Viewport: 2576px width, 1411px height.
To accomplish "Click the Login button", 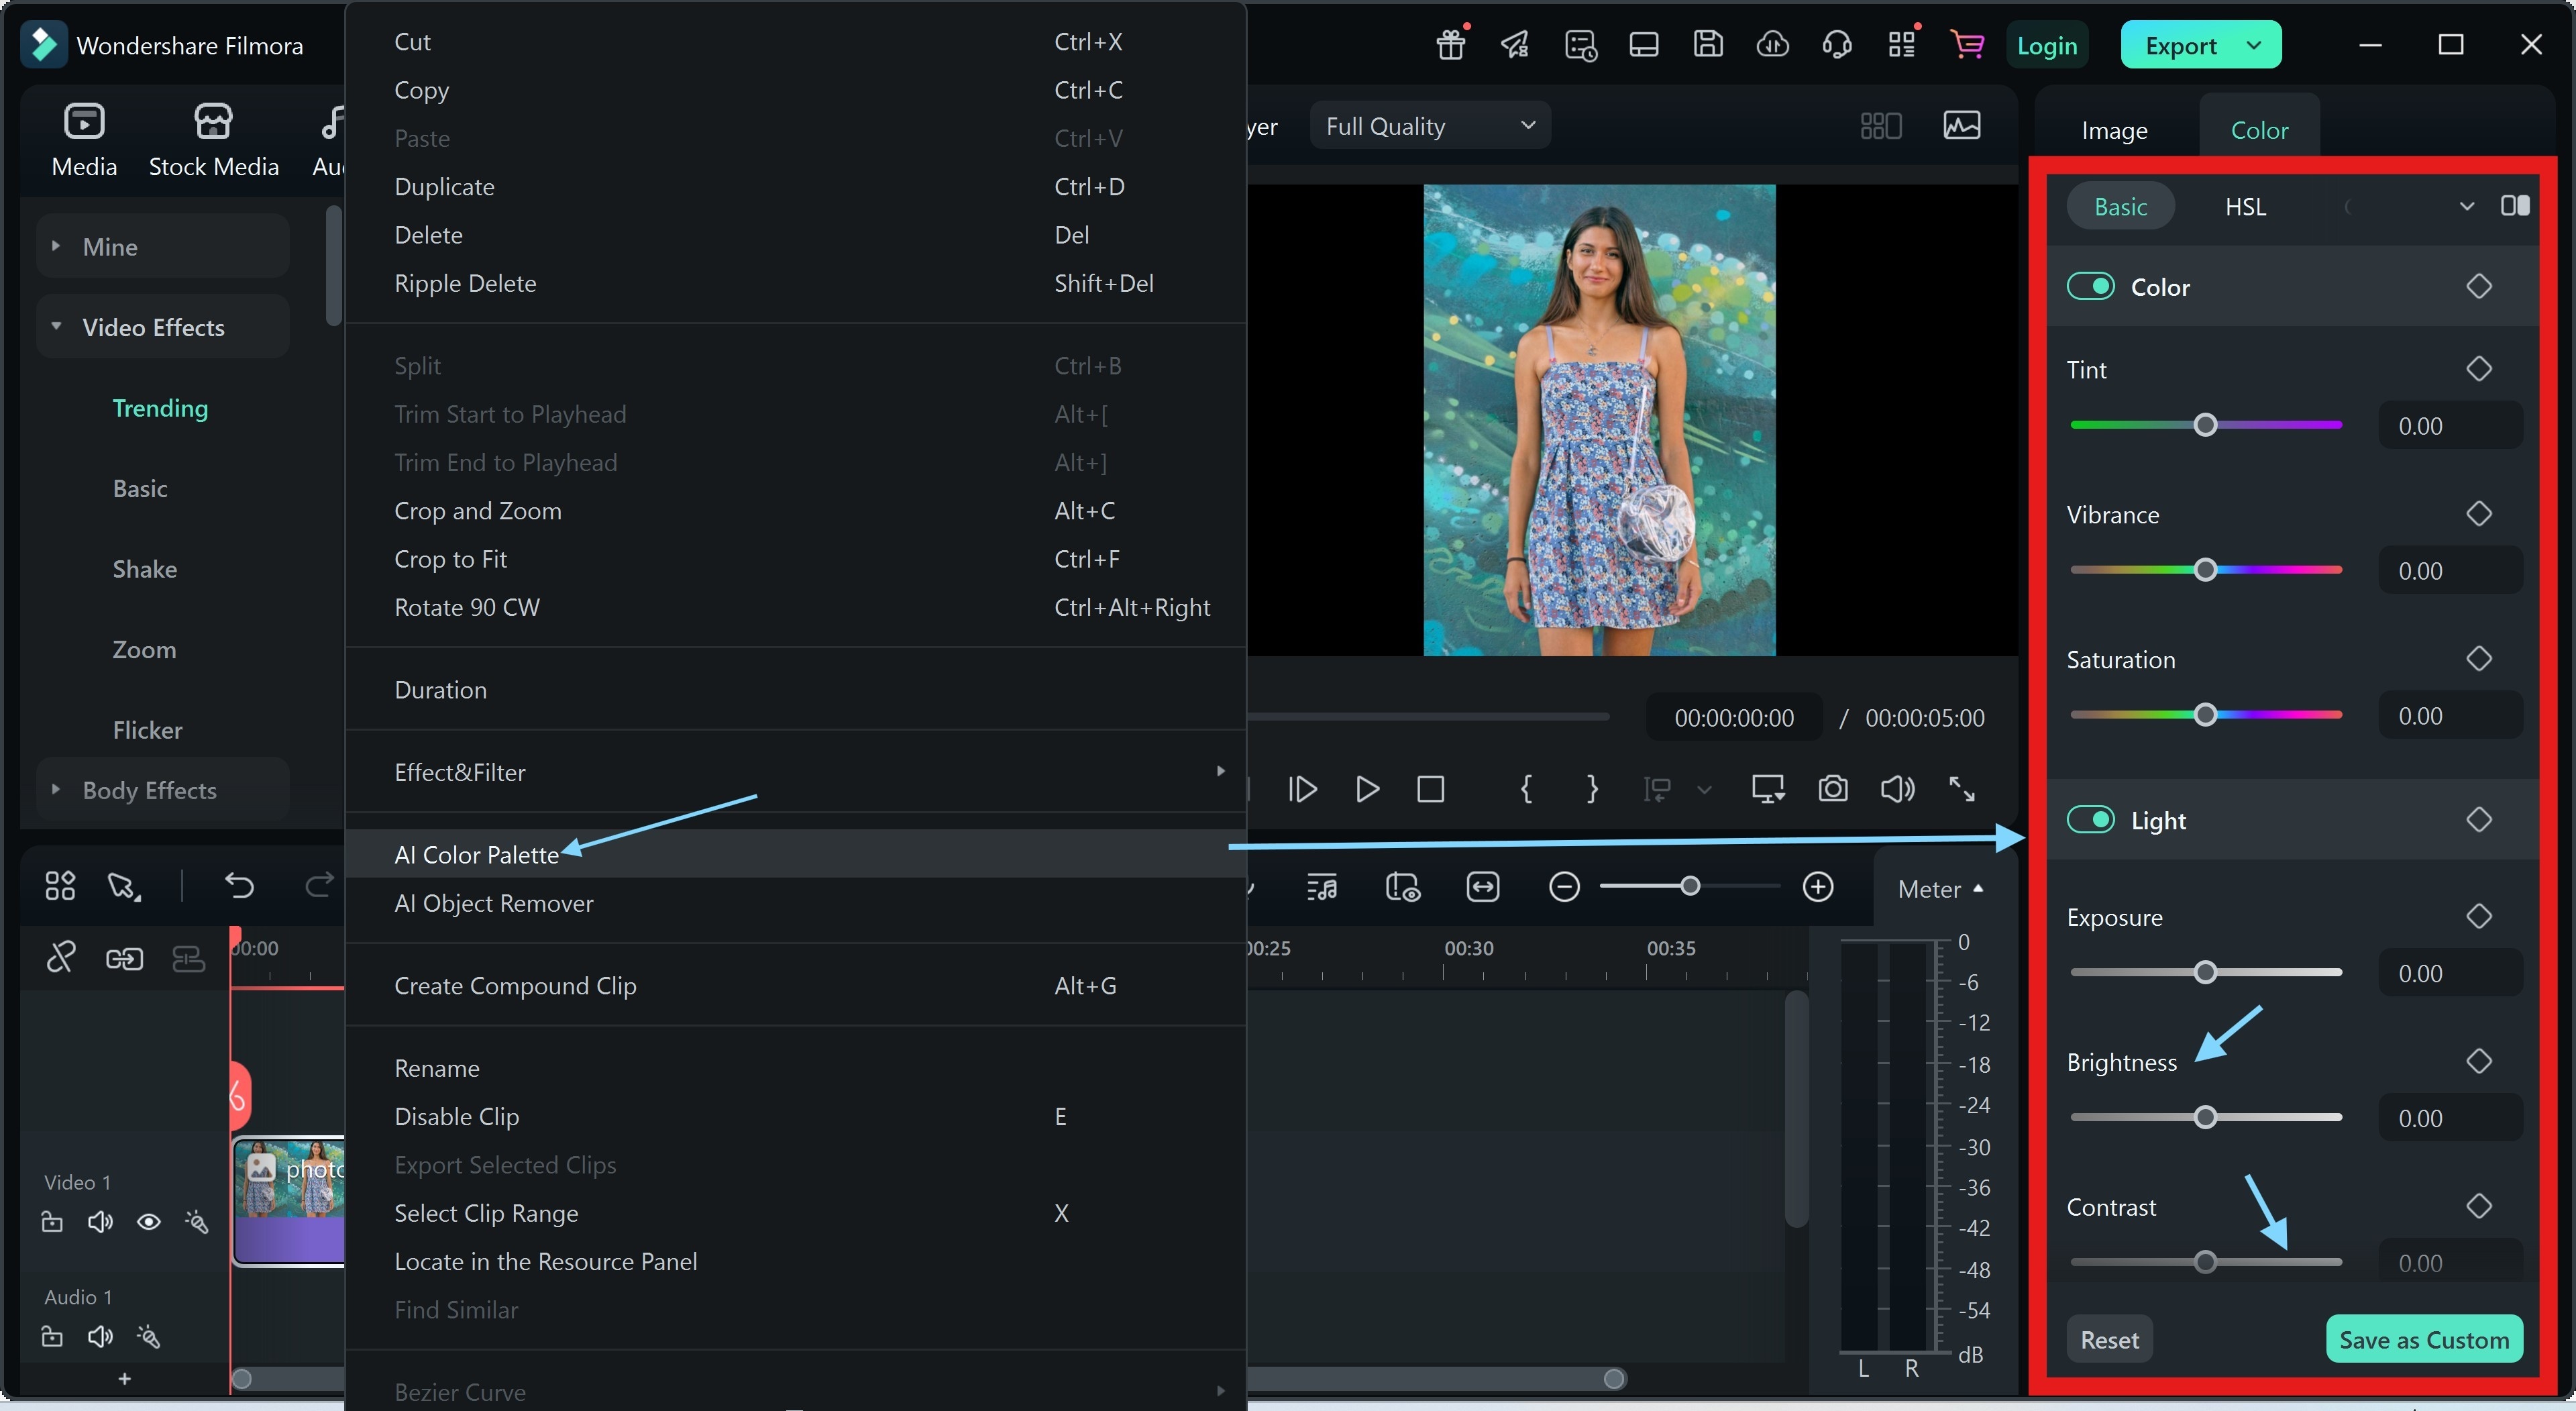I will 2046,45.
